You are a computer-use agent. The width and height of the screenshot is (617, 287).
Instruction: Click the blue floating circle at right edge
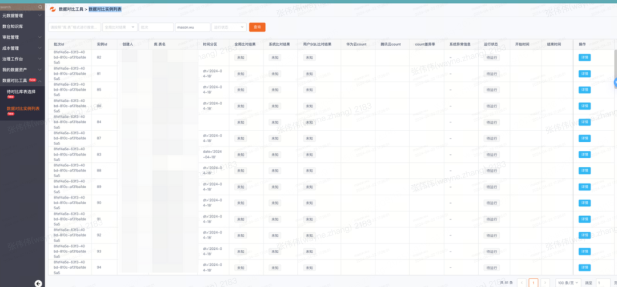coord(615,83)
